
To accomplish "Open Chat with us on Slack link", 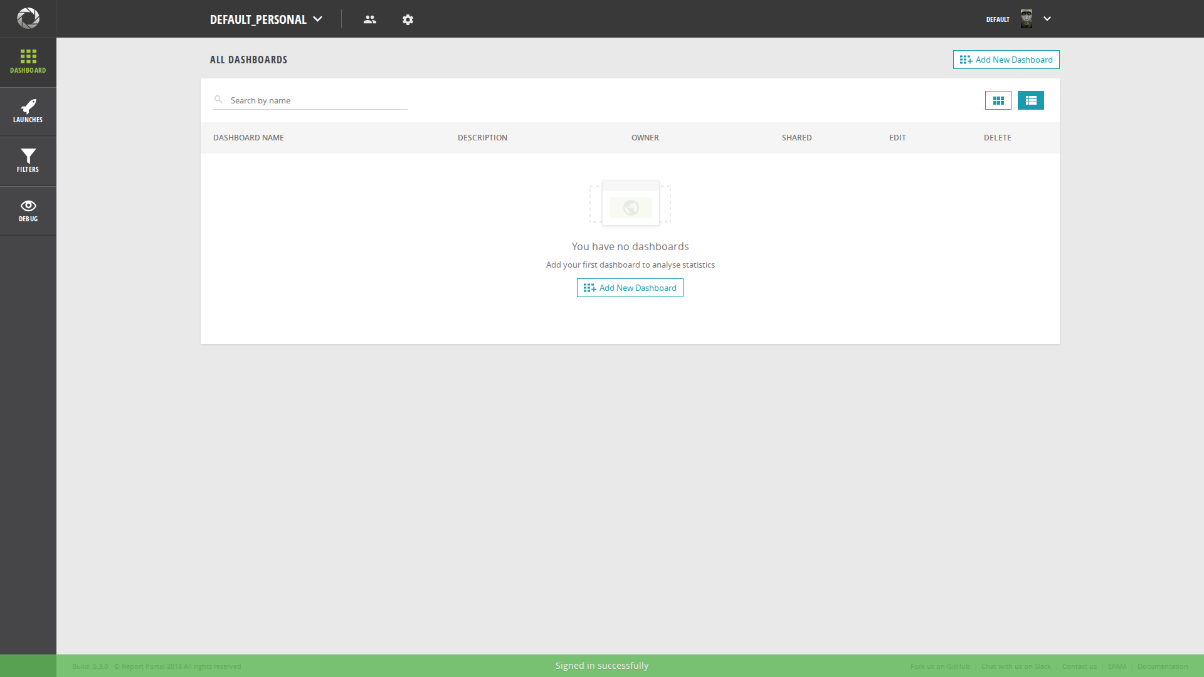I will [x=1016, y=666].
